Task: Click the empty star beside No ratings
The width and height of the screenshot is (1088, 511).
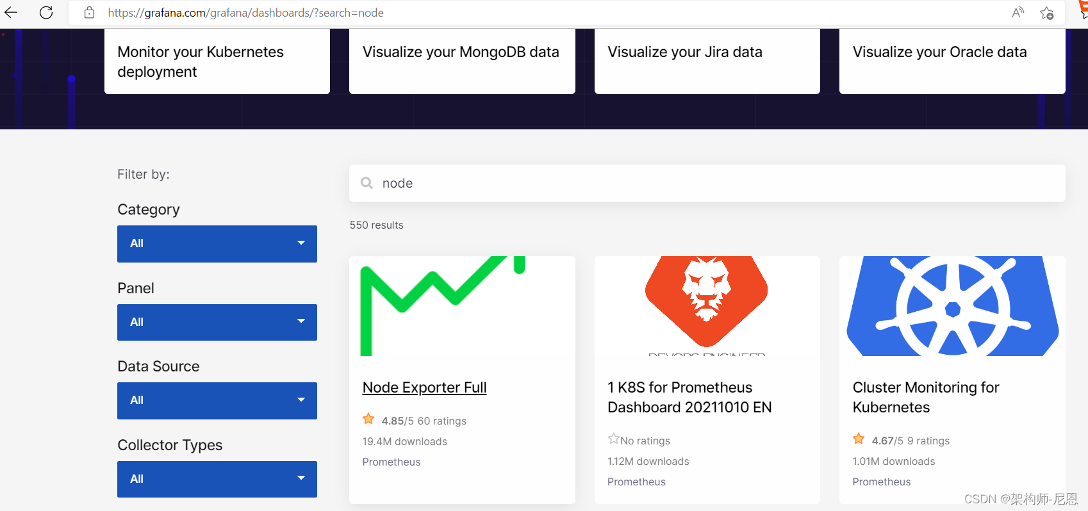Action: pyautogui.click(x=613, y=439)
